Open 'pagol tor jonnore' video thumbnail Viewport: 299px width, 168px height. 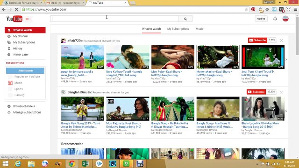pyautogui.click(x=83, y=57)
